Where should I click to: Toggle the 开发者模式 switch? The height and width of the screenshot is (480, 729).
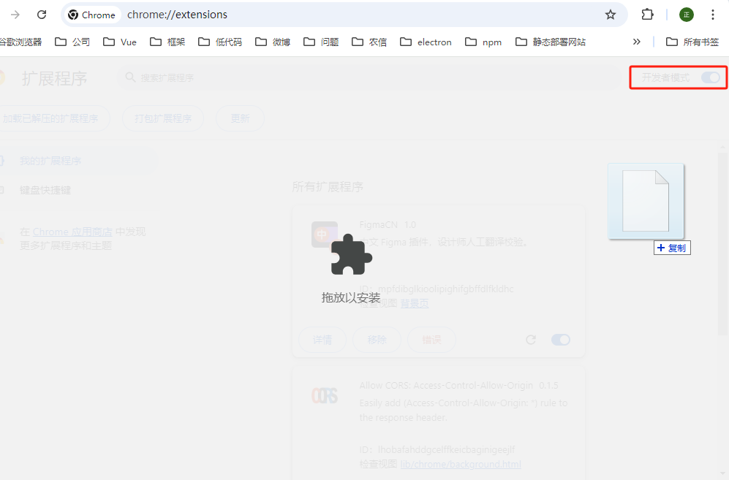pyautogui.click(x=710, y=77)
